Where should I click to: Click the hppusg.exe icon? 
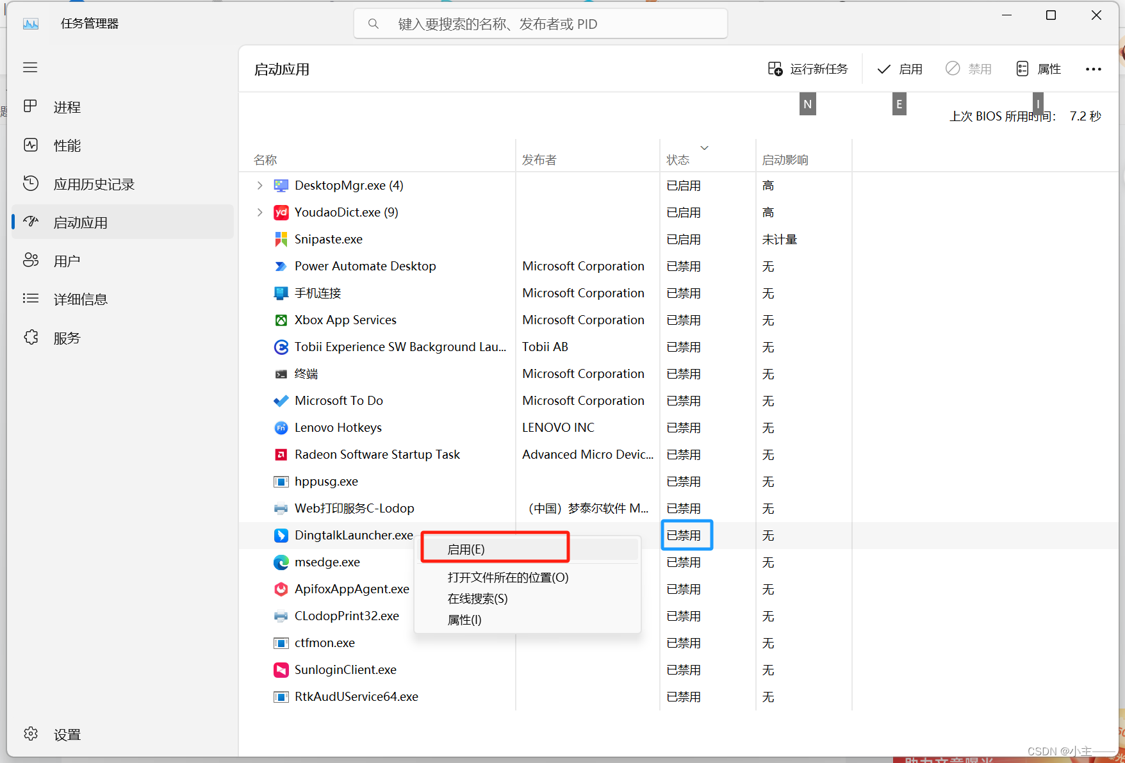(x=281, y=481)
